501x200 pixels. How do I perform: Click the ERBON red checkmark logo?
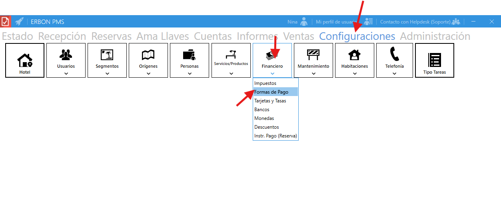(5, 22)
